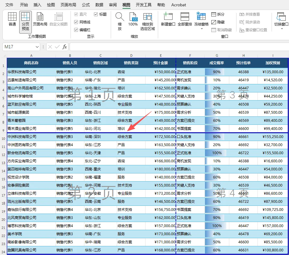Open the 数据 ribbon tab
Screen dimensions: 289x255
click(x=99, y=5)
